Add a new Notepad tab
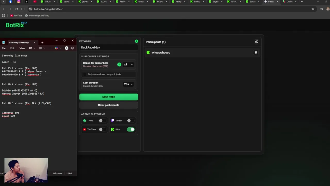 [x=42, y=42]
